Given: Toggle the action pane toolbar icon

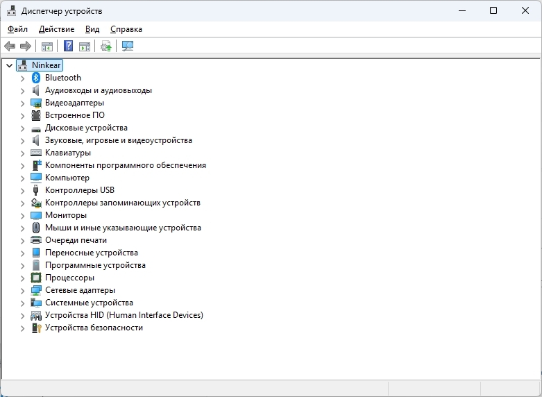Looking at the screenshot, I should coord(85,46).
